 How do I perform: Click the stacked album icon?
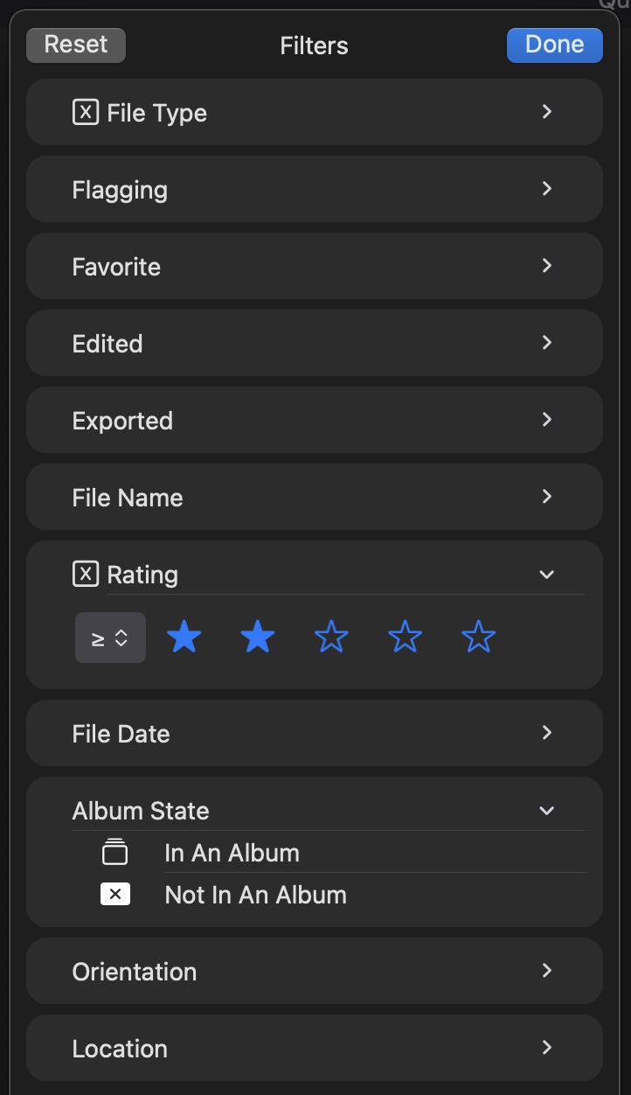point(115,852)
